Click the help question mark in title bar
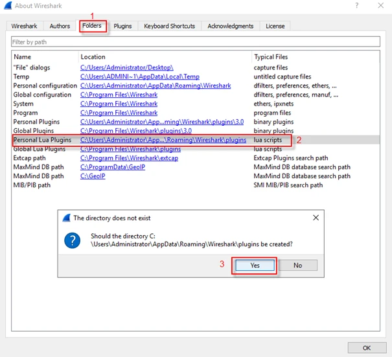This screenshot has width=392, height=357. (x=356, y=6)
